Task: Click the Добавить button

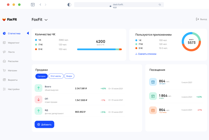Action: click(44, 124)
